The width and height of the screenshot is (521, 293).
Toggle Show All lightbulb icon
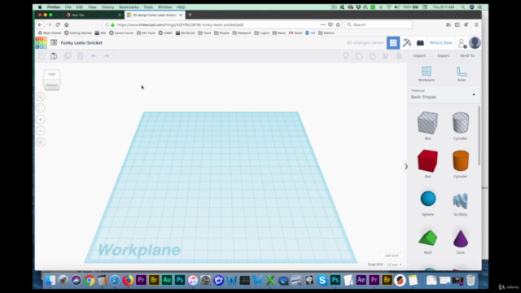point(345,56)
